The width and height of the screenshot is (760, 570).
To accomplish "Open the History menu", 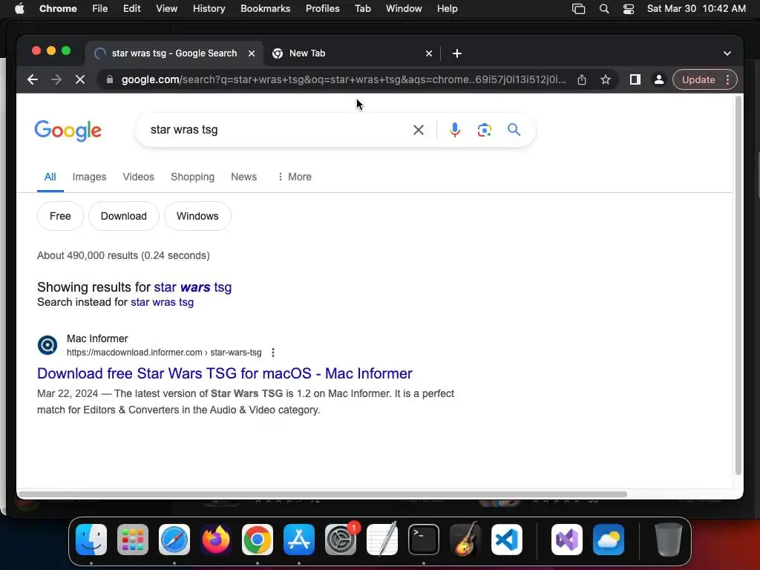I will click(x=209, y=9).
